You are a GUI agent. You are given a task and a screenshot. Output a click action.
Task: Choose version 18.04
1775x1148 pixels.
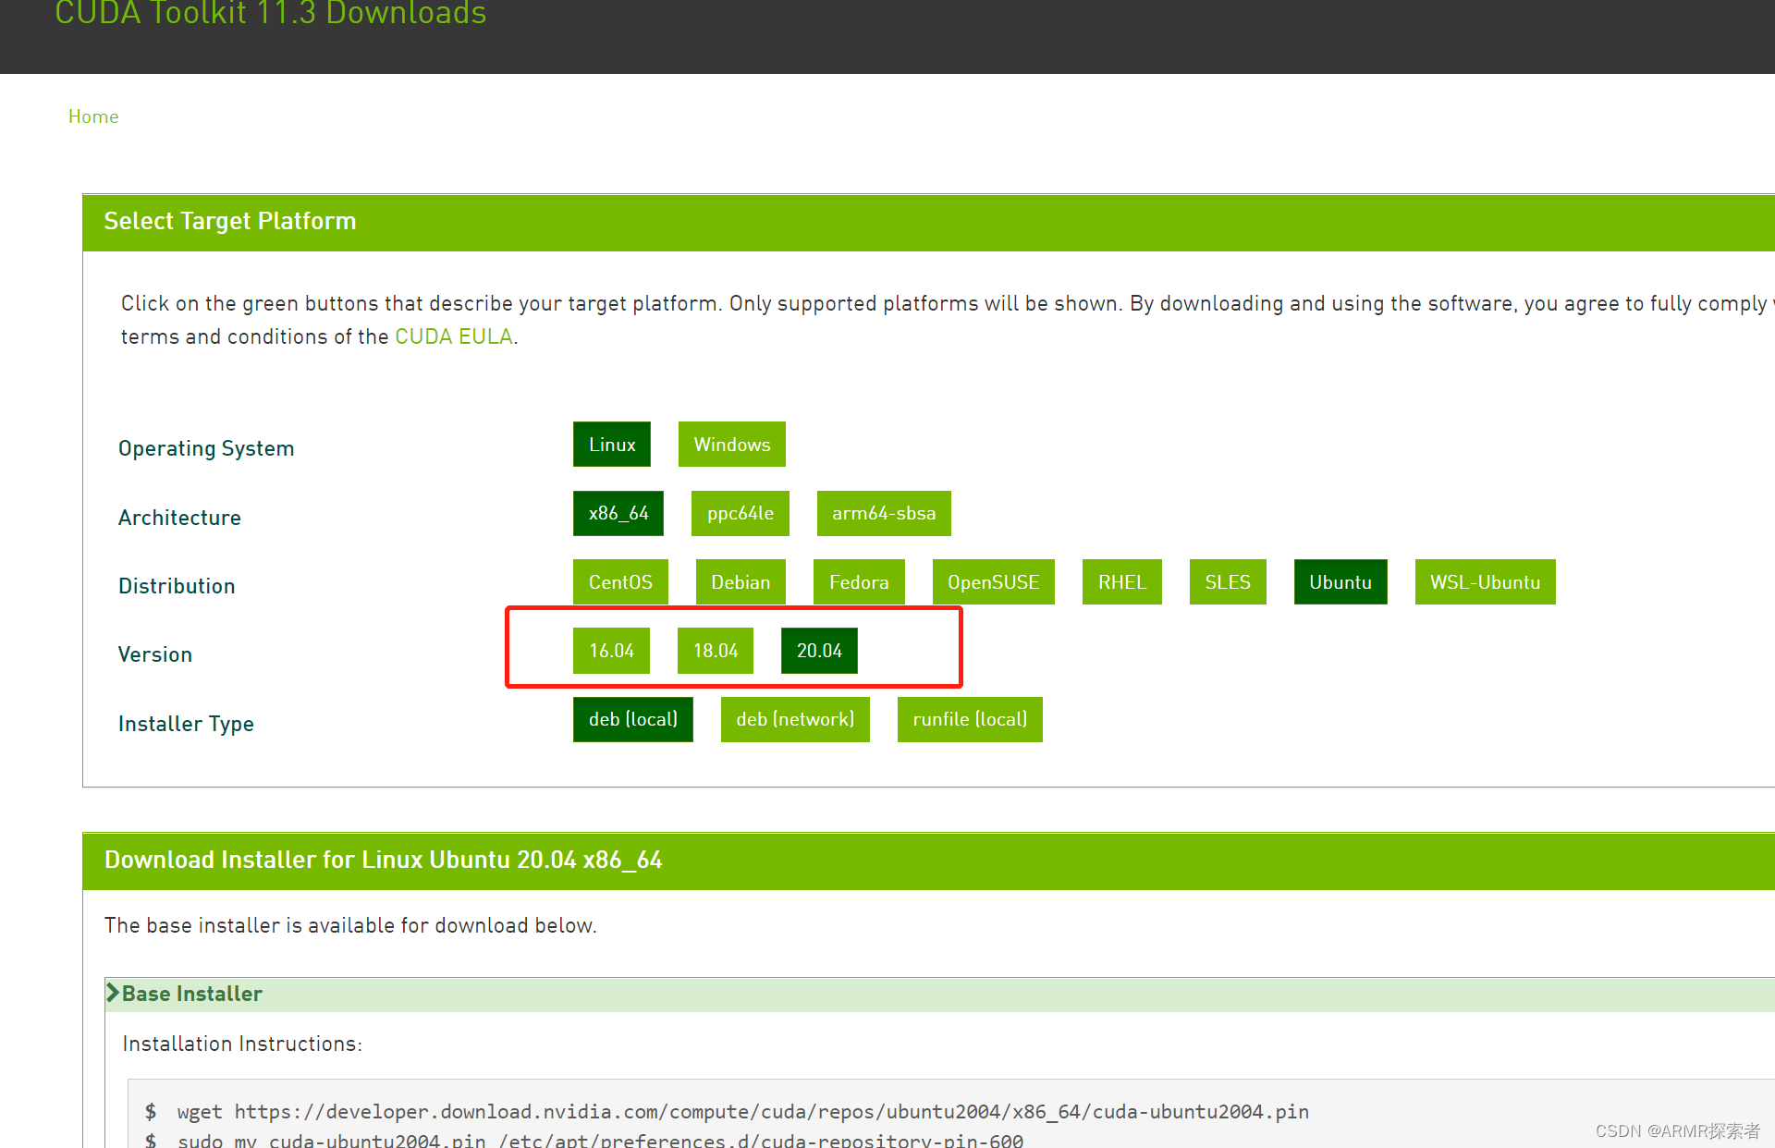pyautogui.click(x=715, y=651)
